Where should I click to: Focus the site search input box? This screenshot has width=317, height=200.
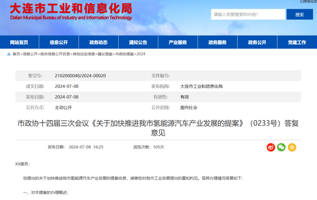tap(248, 14)
